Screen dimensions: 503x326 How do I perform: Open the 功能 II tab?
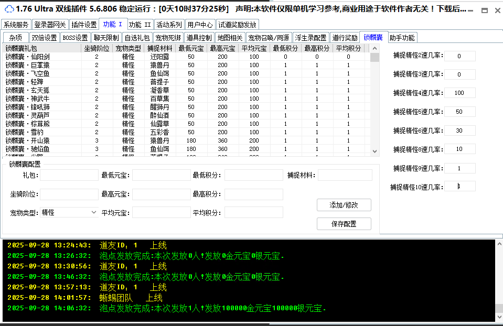[x=140, y=25]
